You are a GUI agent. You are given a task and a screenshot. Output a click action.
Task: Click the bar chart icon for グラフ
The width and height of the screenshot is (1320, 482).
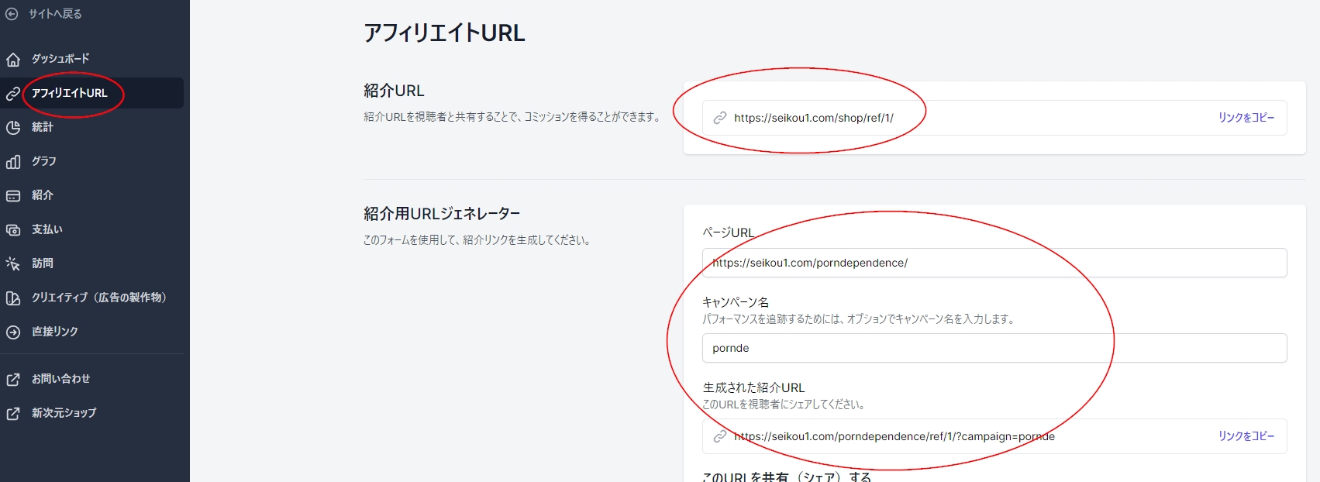click(13, 162)
